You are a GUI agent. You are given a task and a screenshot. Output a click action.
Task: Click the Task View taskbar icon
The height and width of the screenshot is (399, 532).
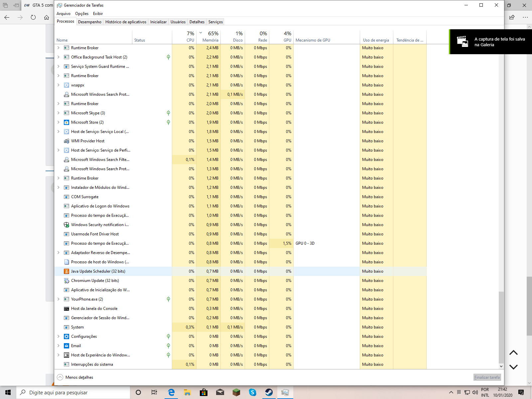click(x=154, y=392)
